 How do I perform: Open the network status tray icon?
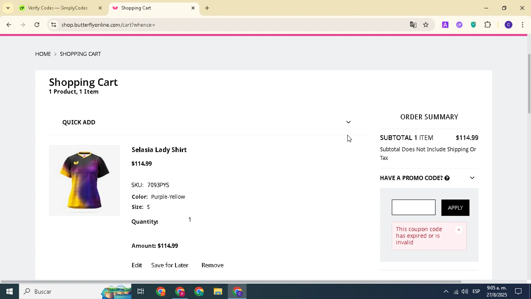click(x=456, y=292)
